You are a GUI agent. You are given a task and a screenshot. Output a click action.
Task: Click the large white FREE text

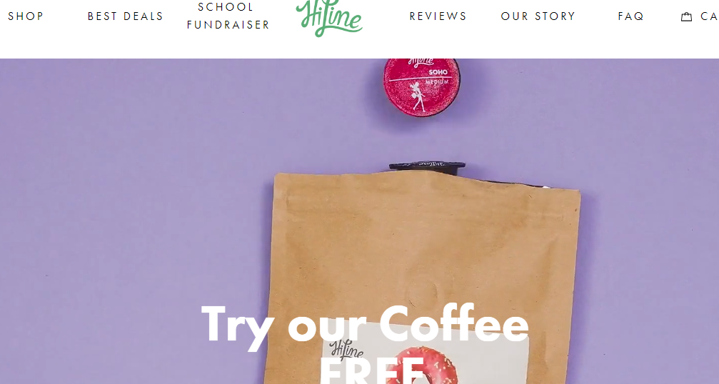(371, 370)
